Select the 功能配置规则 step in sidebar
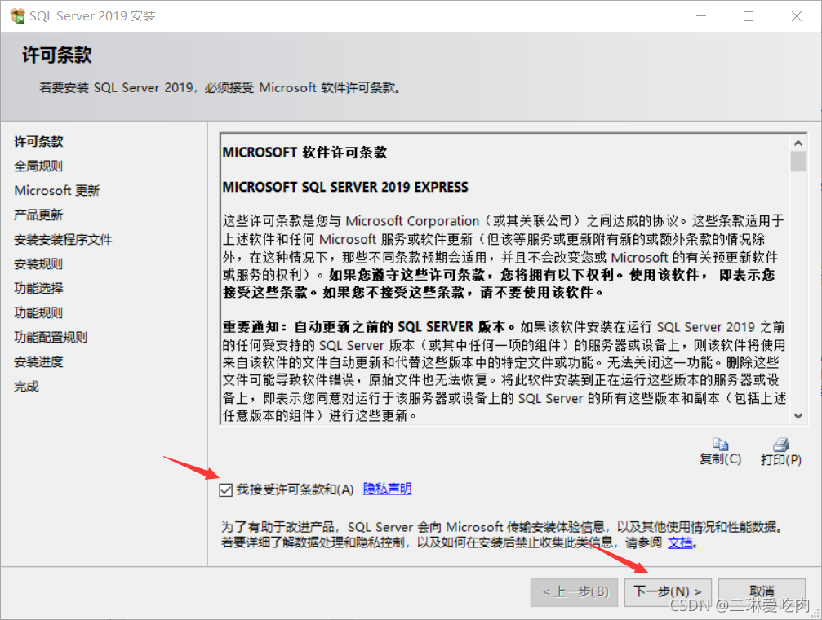 (51, 338)
